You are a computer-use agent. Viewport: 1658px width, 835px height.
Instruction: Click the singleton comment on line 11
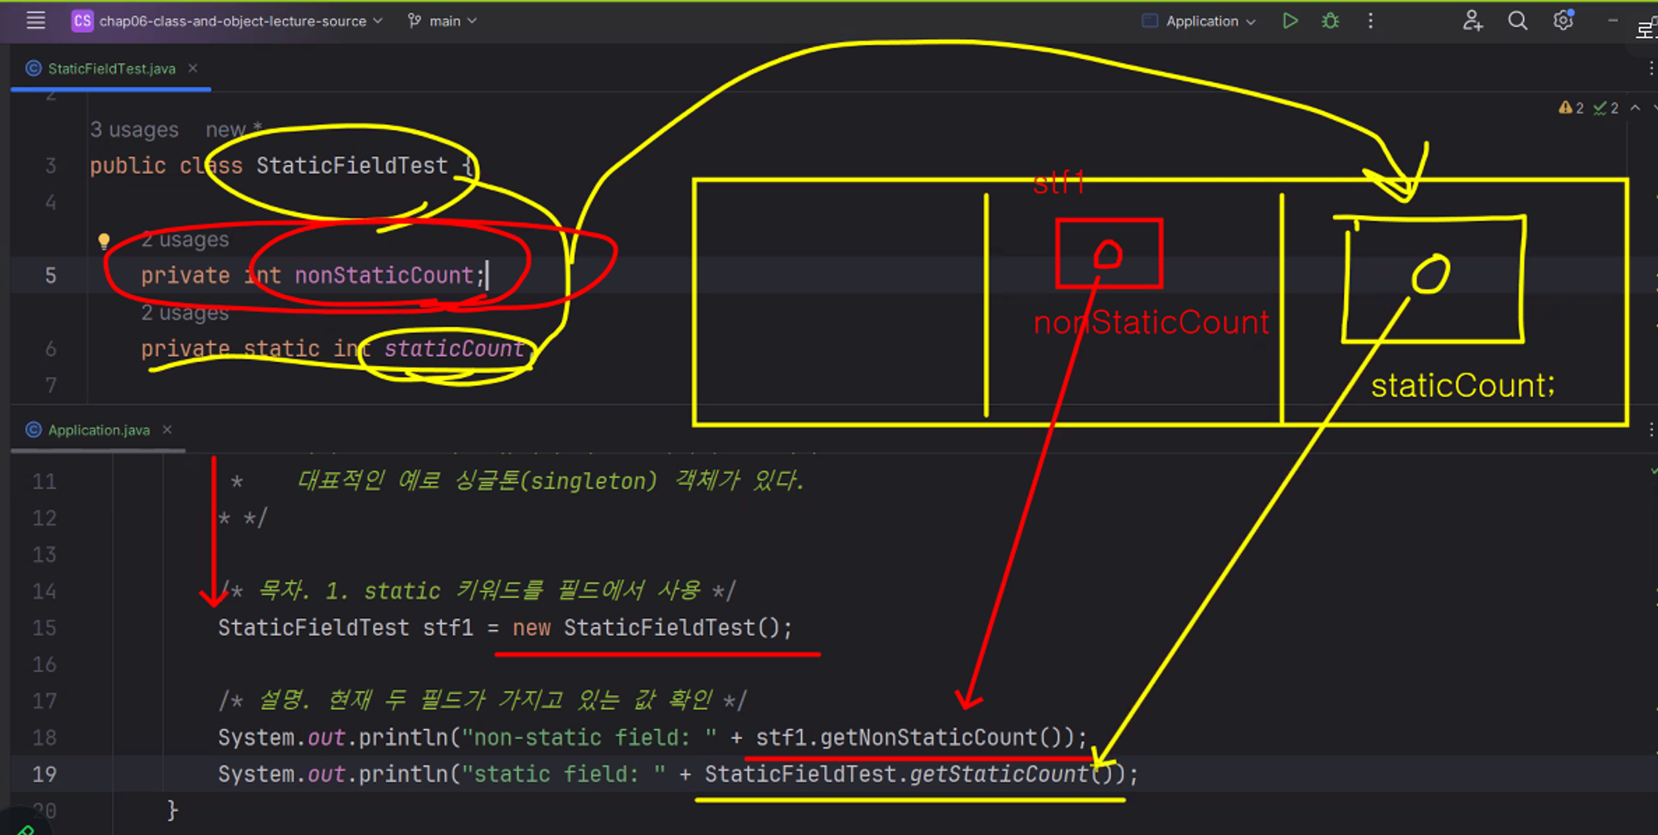tap(550, 480)
